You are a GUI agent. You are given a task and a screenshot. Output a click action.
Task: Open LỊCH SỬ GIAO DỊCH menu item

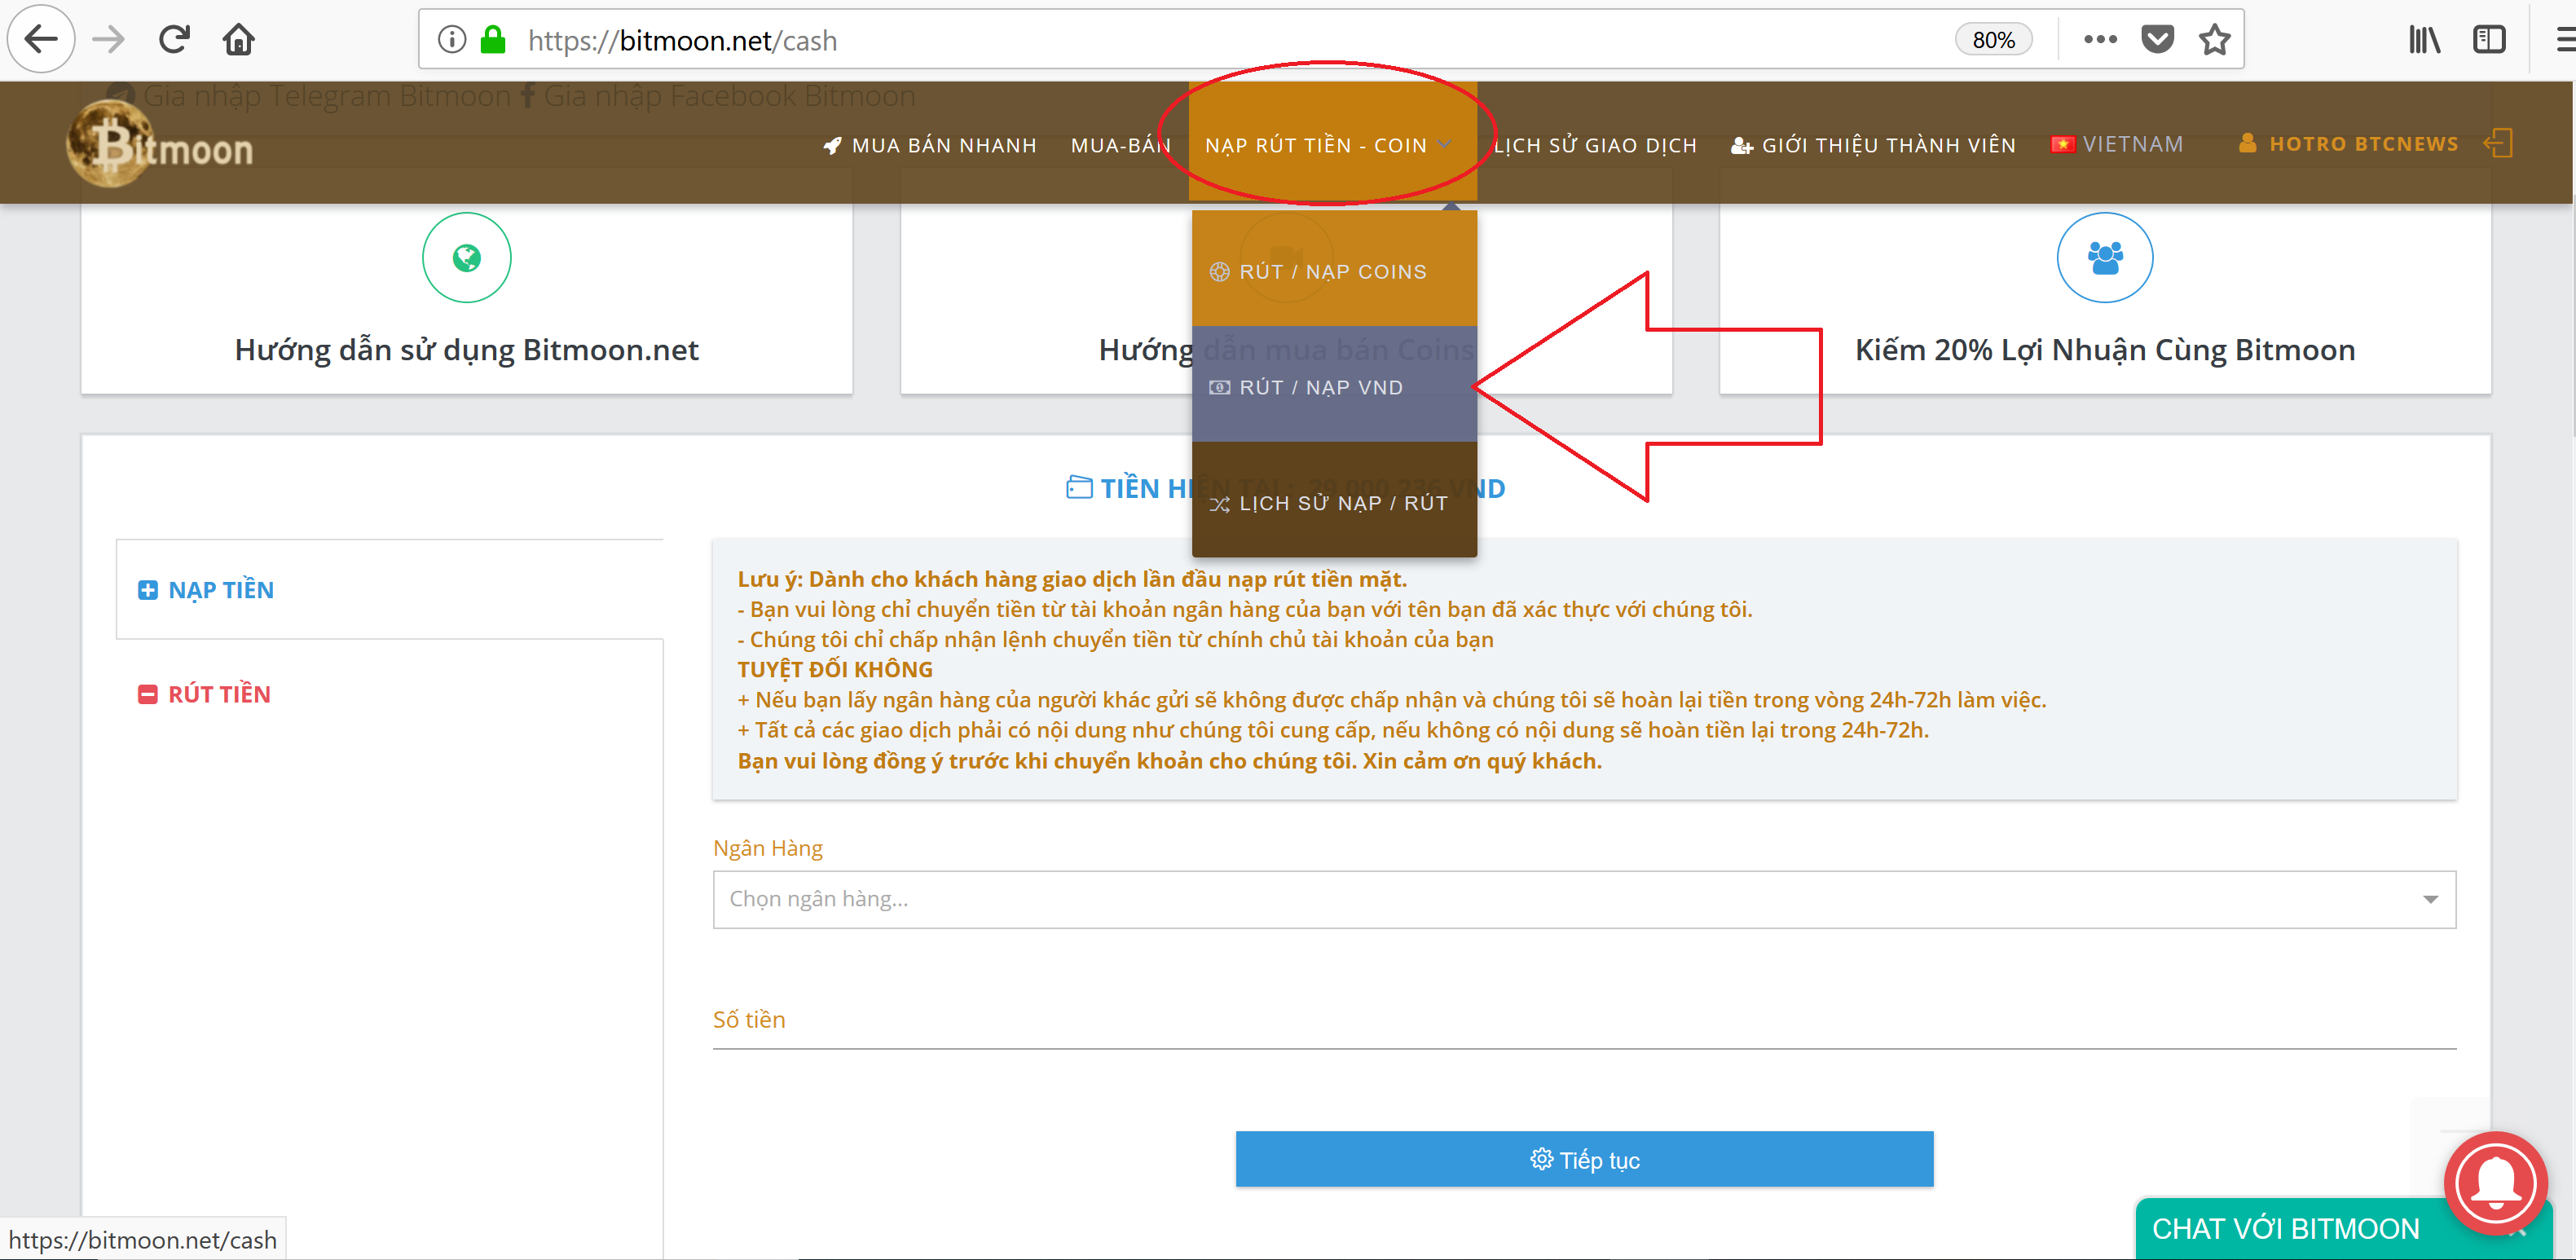[x=1595, y=145]
